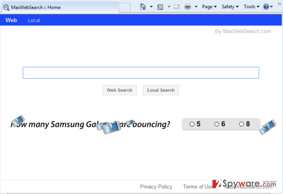The image size is (283, 194).
Task: Open a new blank tab
Action: 124,8
